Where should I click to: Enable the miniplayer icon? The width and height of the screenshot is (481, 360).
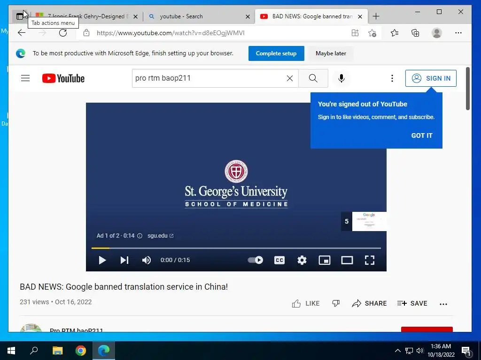click(325, 260)
